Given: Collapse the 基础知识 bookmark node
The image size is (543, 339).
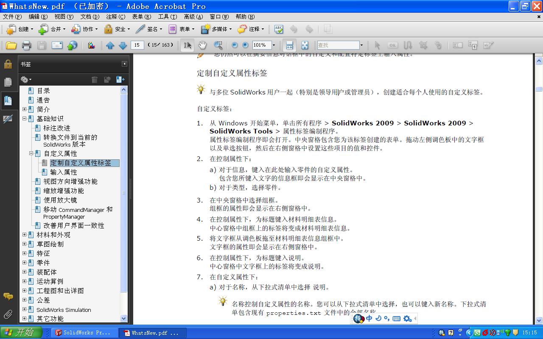Looking at the screenshot, I should click(24, 119).
